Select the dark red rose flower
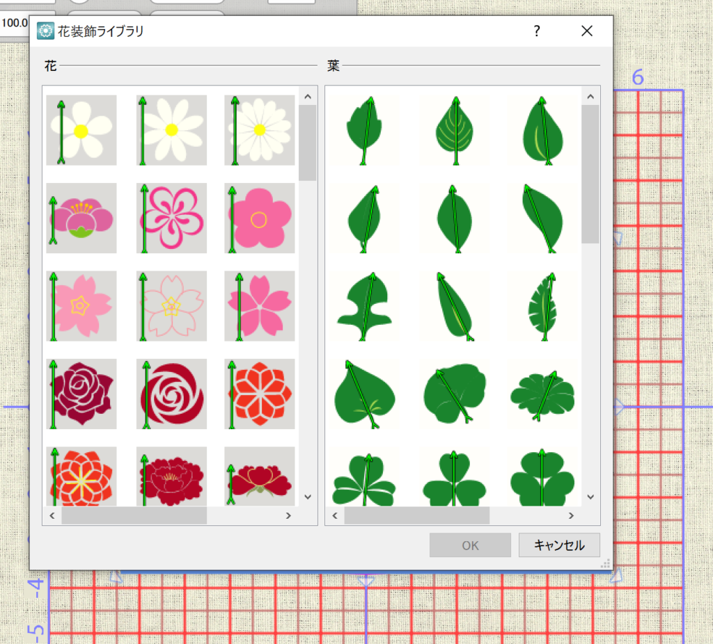 pos(81,394)
